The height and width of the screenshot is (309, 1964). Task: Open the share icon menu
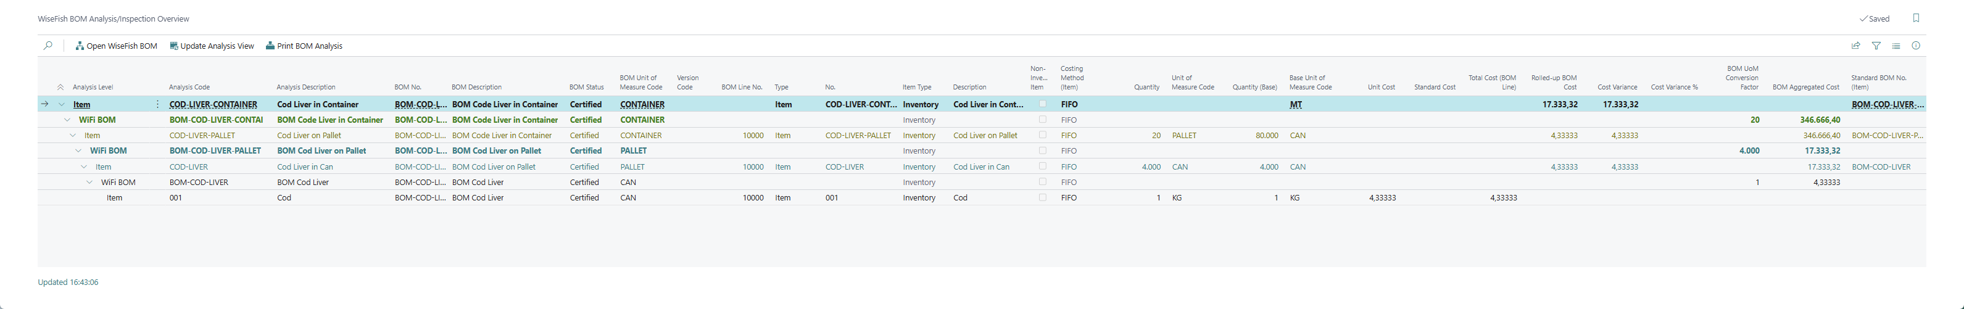1856,46
